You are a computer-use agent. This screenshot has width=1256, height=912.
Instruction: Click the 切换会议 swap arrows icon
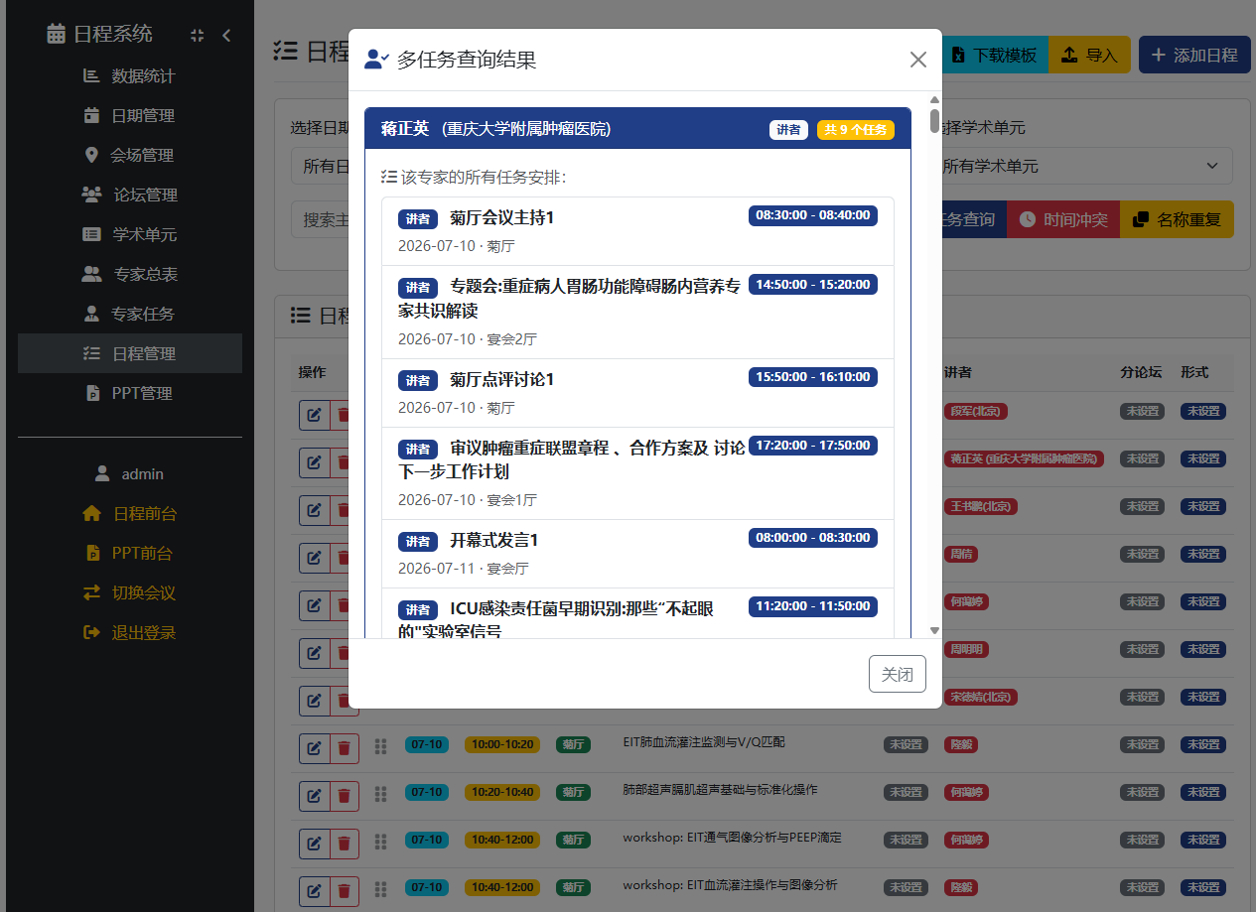(x=91, y=592)
